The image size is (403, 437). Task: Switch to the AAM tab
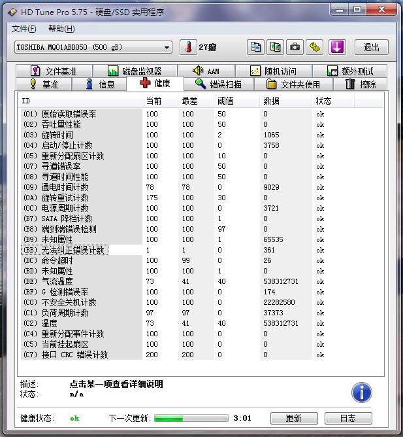pos(206,71)
